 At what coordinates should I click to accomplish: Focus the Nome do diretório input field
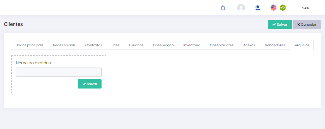tap(59, 72)
